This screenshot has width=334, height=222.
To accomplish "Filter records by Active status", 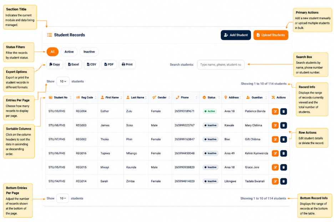I will pos(69,52).
